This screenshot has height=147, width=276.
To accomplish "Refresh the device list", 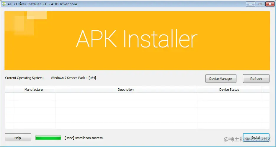I will point(256,78).
